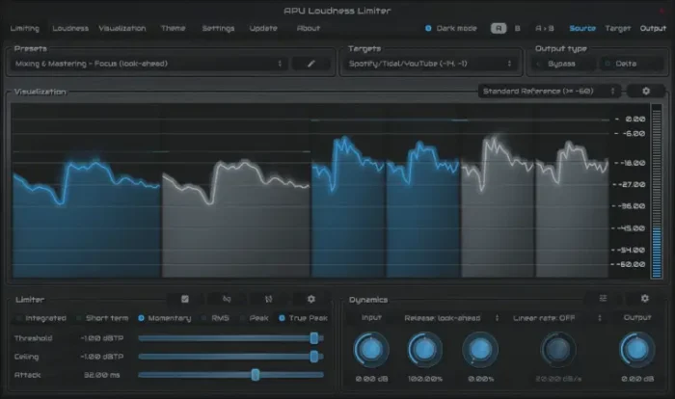
Task: Toggle Dark mode switch
Action: (x=429, y=28)
